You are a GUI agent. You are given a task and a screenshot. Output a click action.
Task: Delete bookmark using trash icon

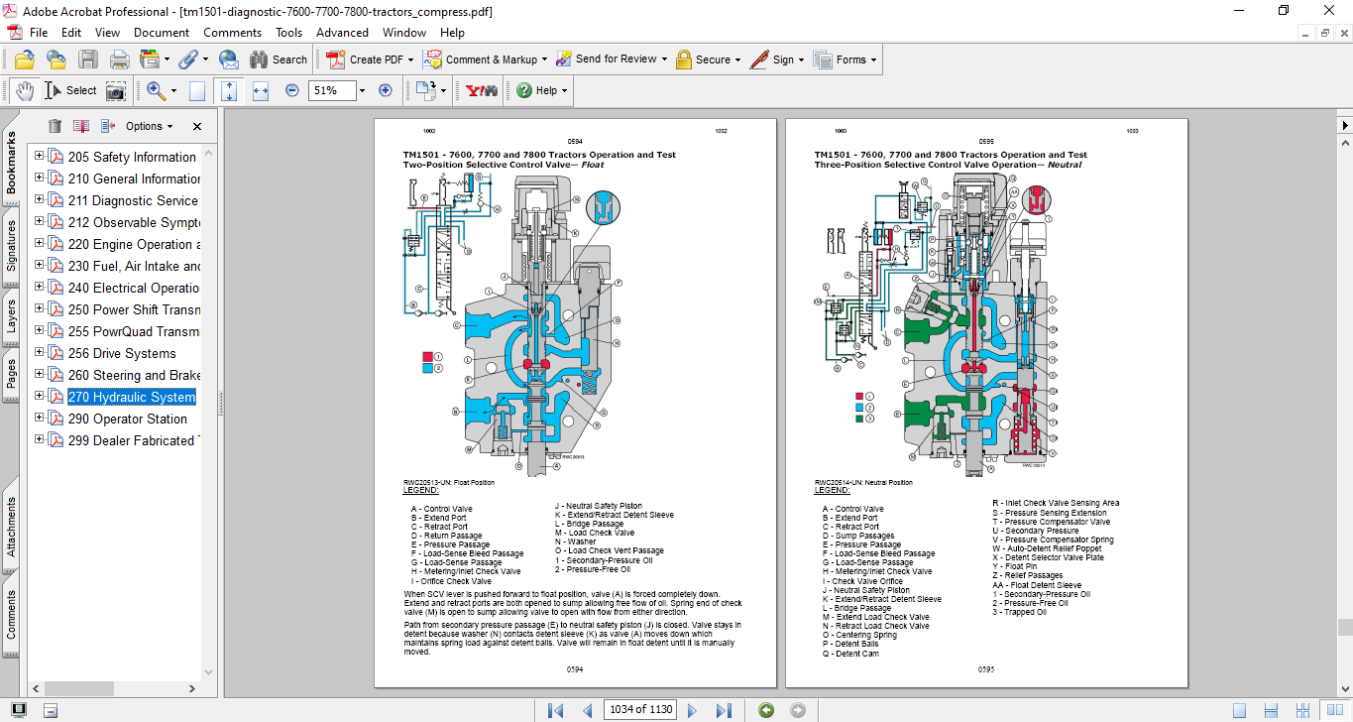(x=55, y=126)
